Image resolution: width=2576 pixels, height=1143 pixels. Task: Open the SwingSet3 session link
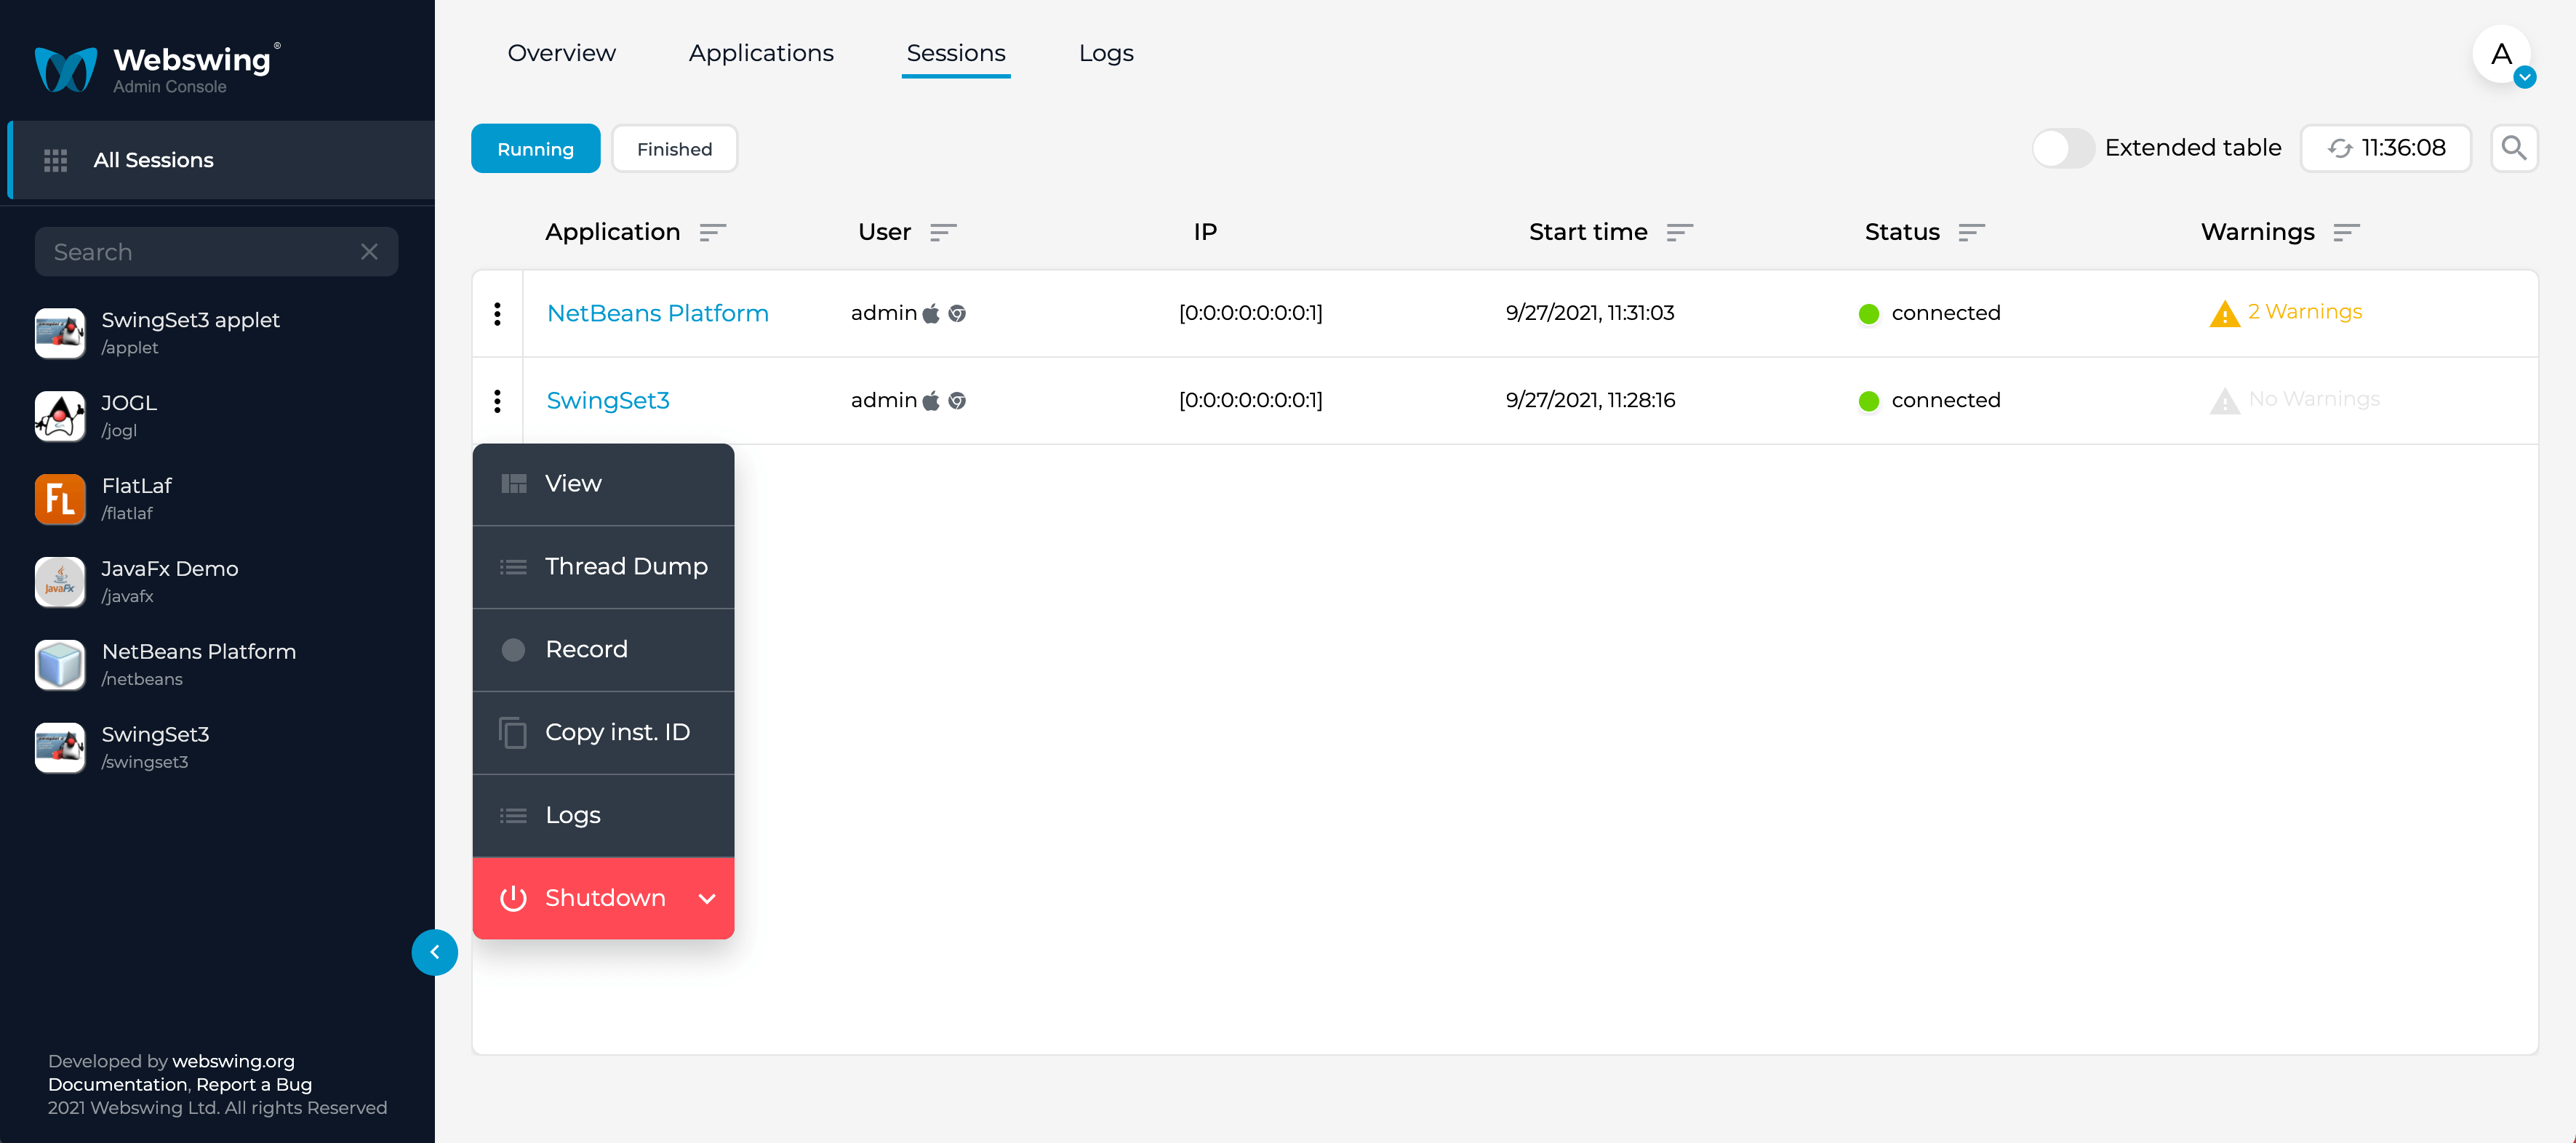608,401
